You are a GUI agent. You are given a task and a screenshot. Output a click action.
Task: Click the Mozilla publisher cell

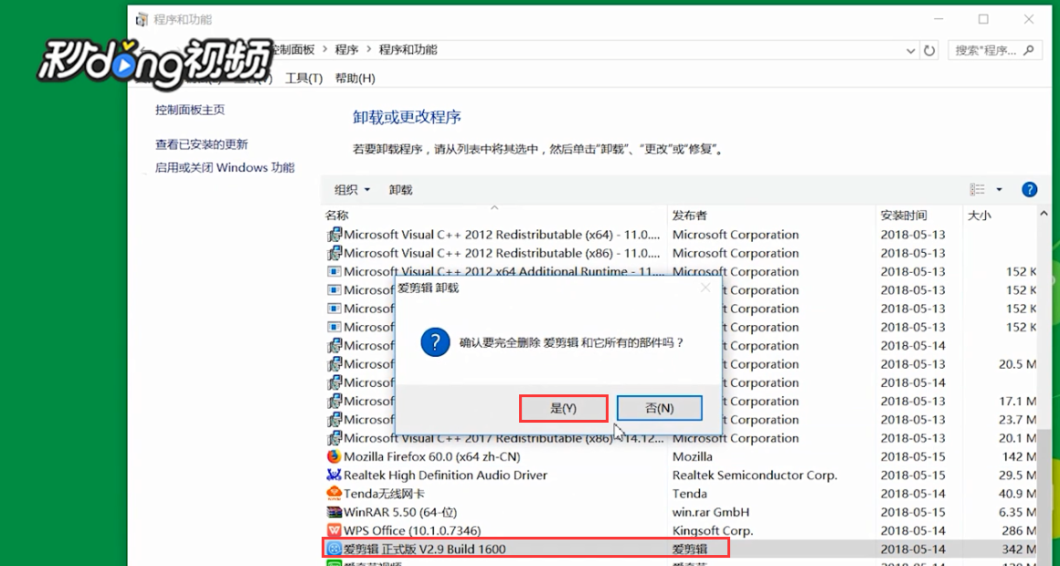693,456
